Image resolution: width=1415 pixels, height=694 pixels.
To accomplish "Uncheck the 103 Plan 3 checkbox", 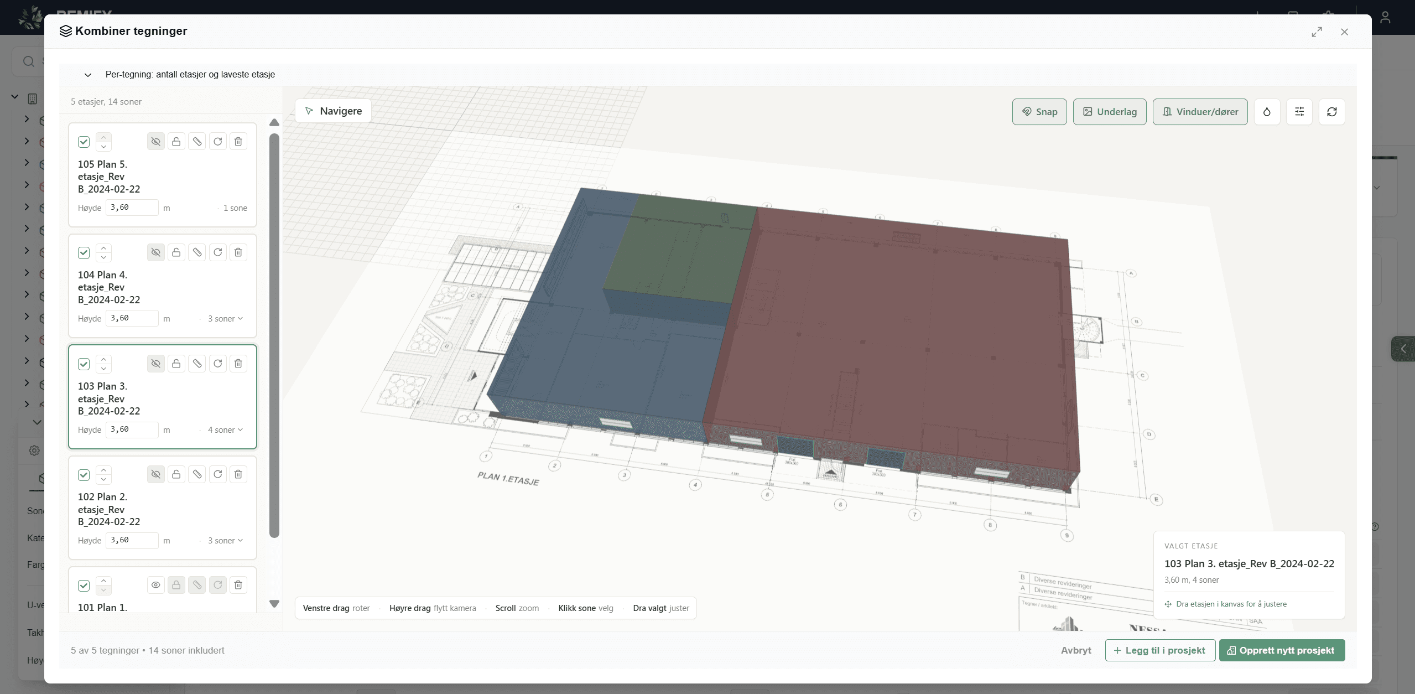I will 84,364.
